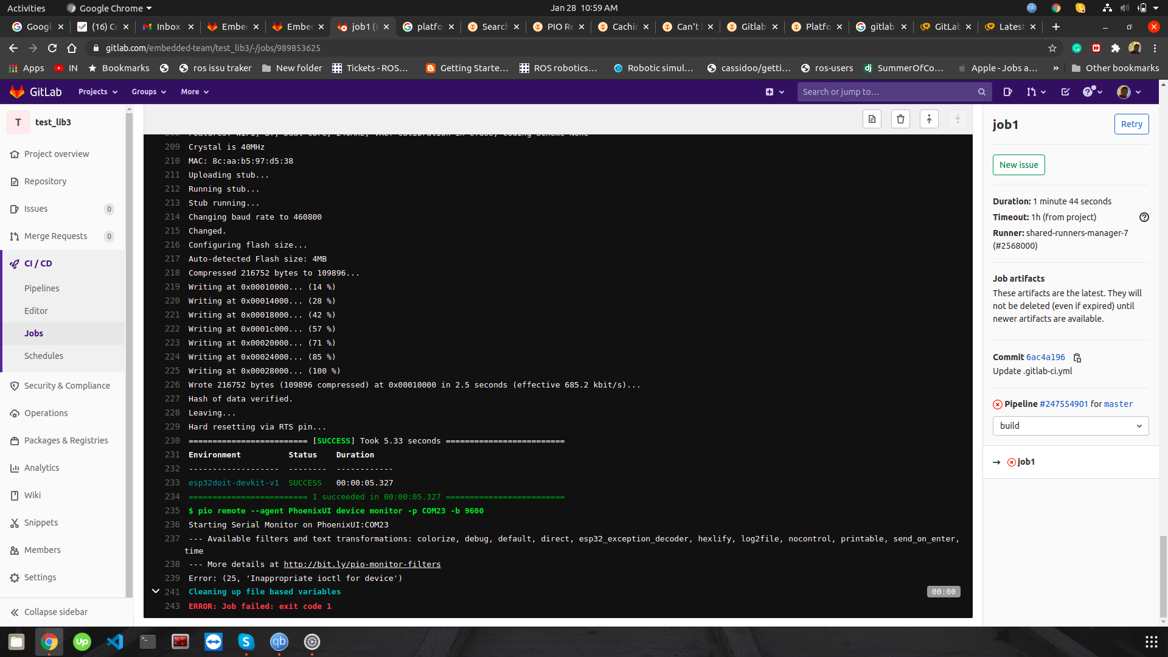Show all applications grid
Screen dimensions: 1168x657
(1151, 642)
